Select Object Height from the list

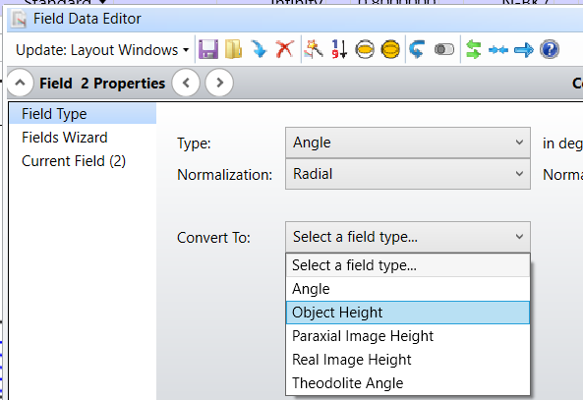407,313
